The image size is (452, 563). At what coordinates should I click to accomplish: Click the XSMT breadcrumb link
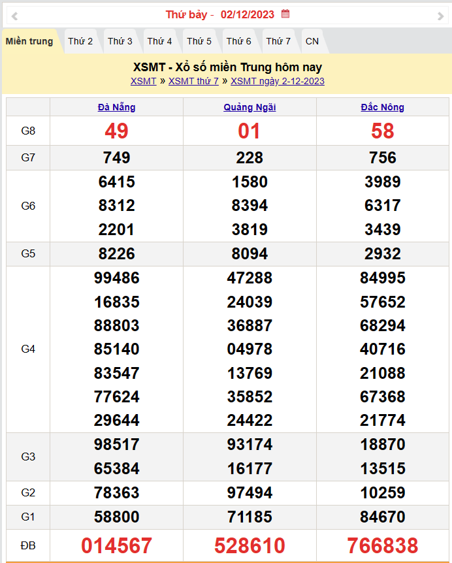[143, 81]
